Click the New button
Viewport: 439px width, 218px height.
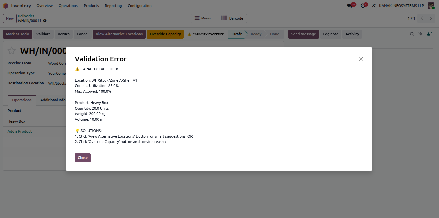pyautogui.click(x=10, y=18)
